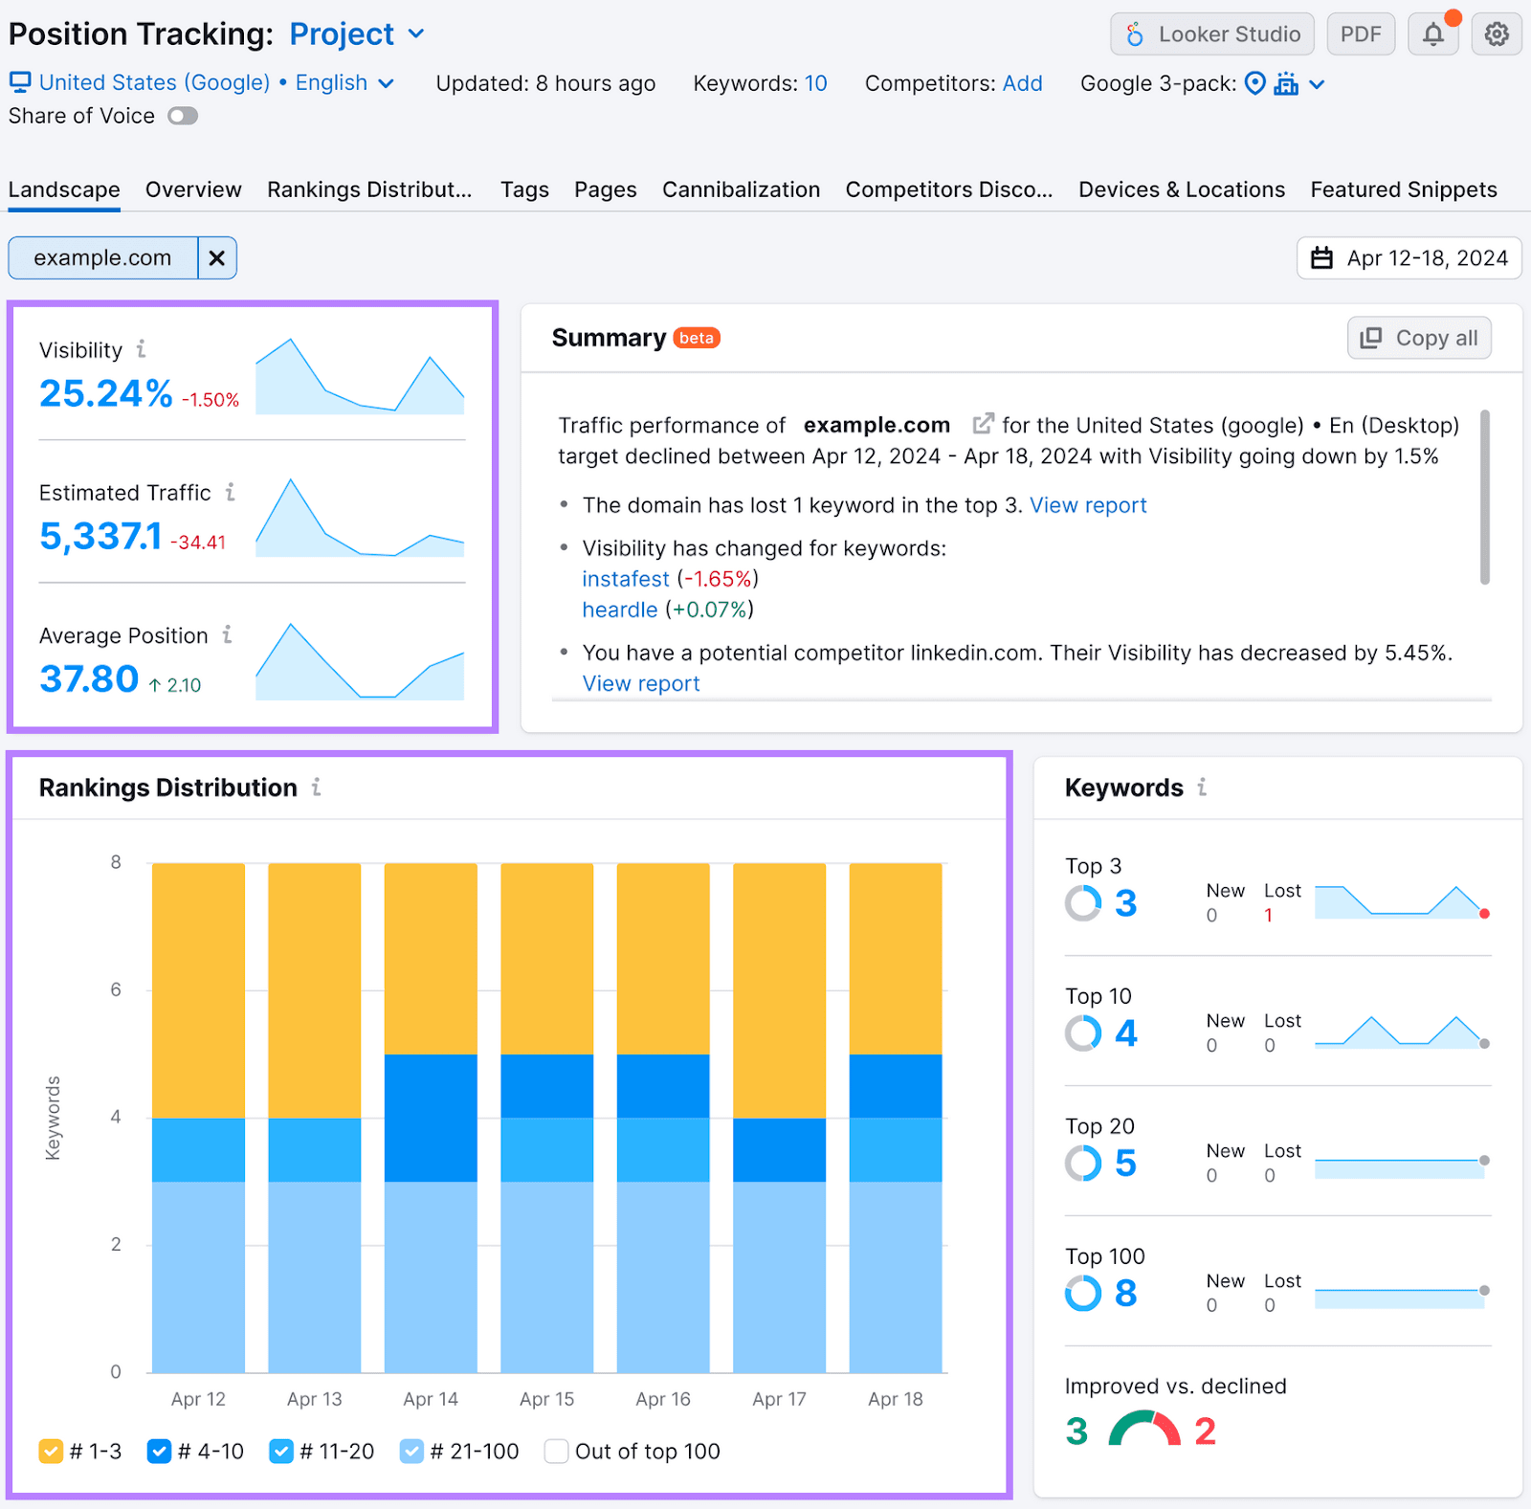Viewport: 1531px width, 1509px height.
Task: Enable the Share of Voice toggle
Action: [183, 116]
